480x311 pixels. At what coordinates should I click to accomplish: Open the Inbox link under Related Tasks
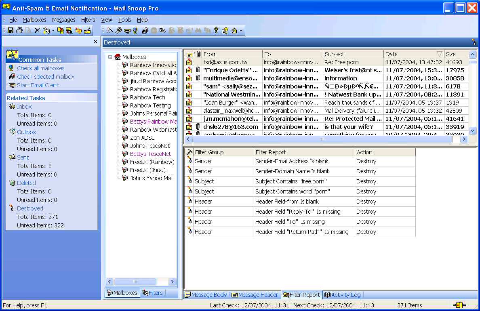coord(24,107)
